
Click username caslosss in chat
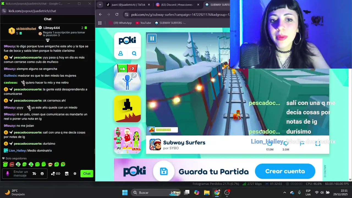pyautogui.click(x=10, y=82)
